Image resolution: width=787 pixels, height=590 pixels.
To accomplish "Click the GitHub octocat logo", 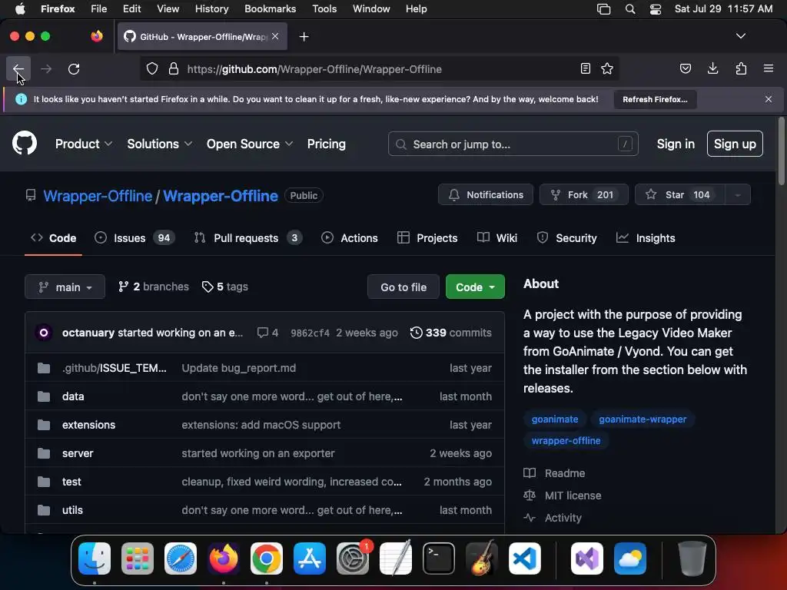I will (25, 144).
